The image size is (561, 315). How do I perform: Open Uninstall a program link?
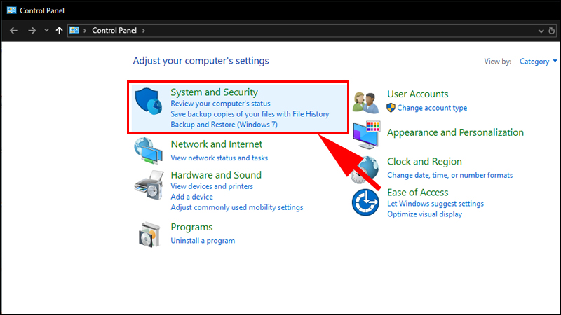(203, 241)
